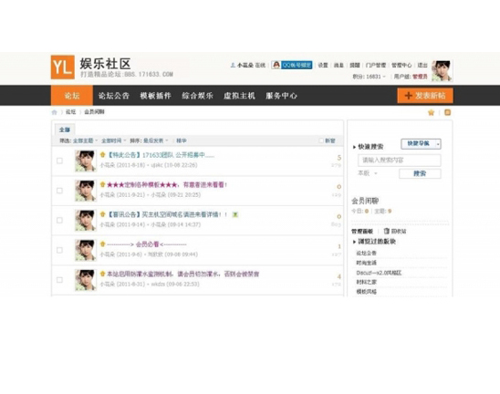This screenshot has width=500, height=394.
Task: Open author avatar on 会员必看 thread
Action: pyautogui.click(x=85, y=250)
